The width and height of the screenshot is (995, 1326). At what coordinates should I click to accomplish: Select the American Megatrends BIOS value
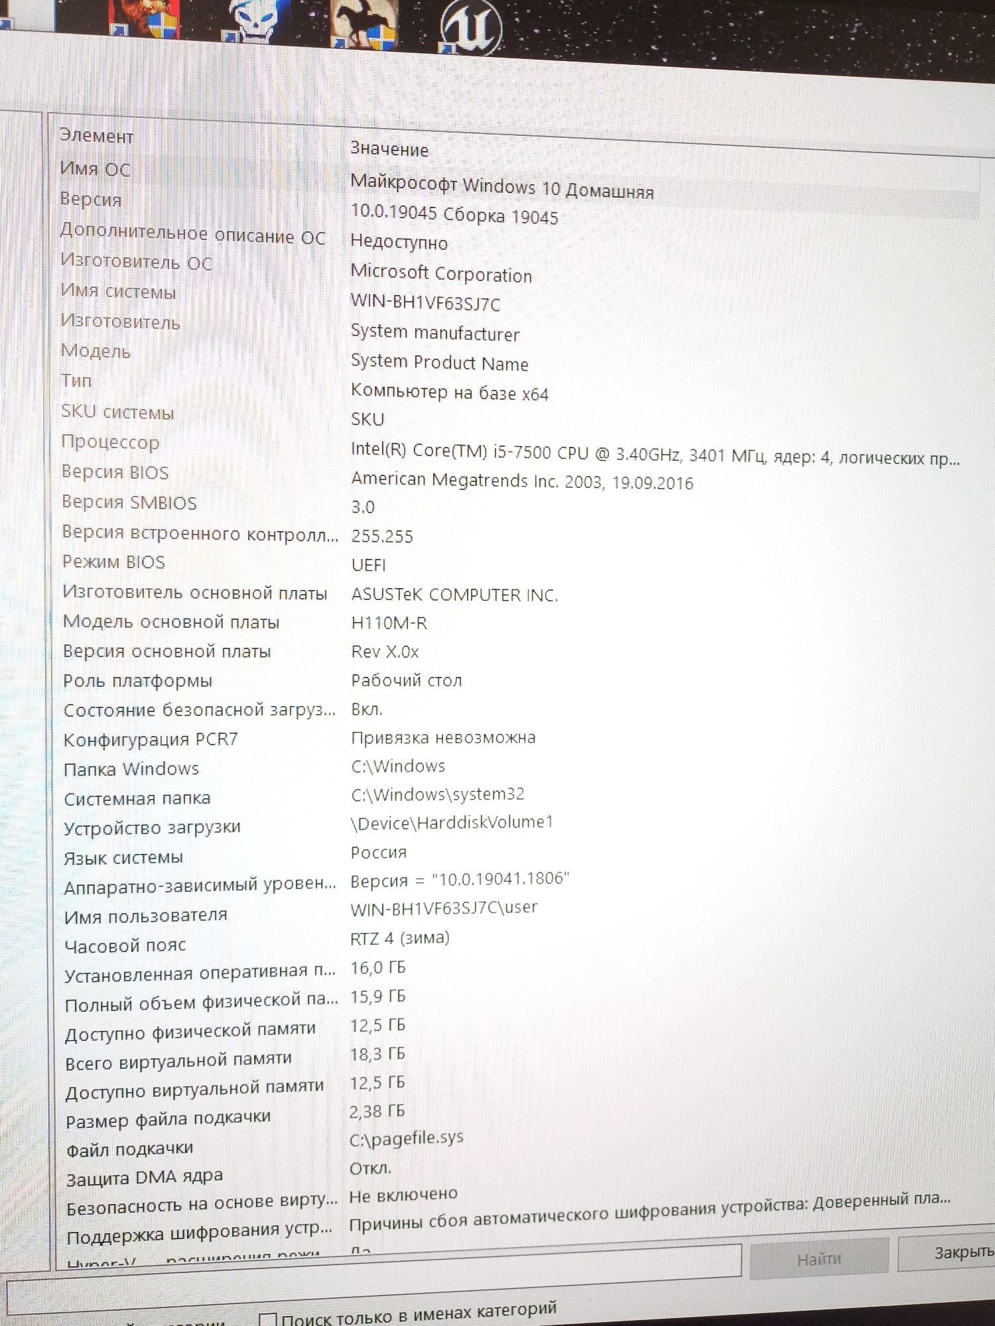[522, 481]
